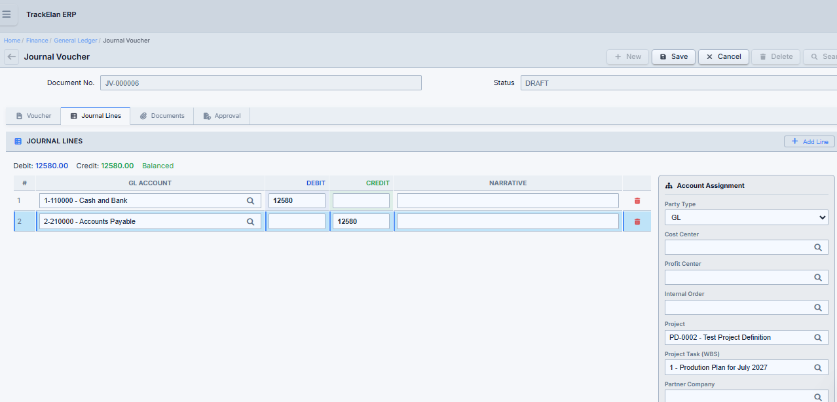The width and height of the screenshot is (837, 402).
Task: Open Project lookup search icon
Action: click(x=818, y=338)
